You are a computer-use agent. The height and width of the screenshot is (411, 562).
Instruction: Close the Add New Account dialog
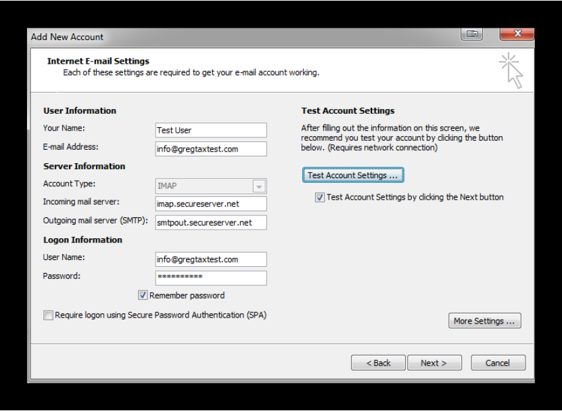[x=517, y=34]
